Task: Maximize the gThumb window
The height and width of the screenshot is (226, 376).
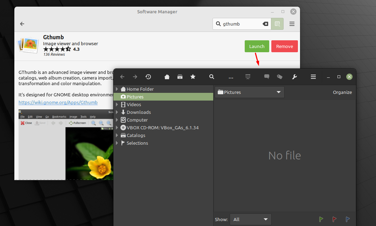Action: coord(339,77)
